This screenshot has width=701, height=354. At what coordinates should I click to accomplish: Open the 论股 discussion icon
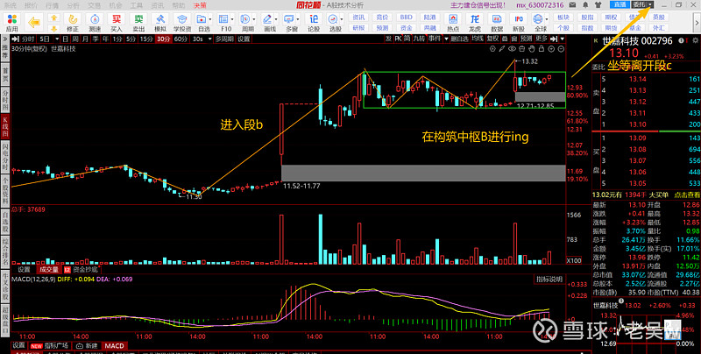point(315,23)
